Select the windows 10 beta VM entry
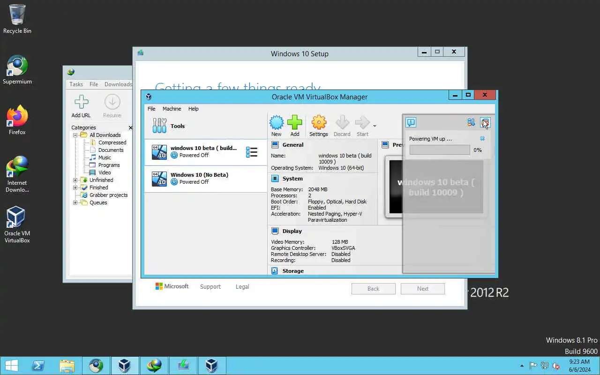This screenshot has width=600, height=375. click(x=205, y=152)
